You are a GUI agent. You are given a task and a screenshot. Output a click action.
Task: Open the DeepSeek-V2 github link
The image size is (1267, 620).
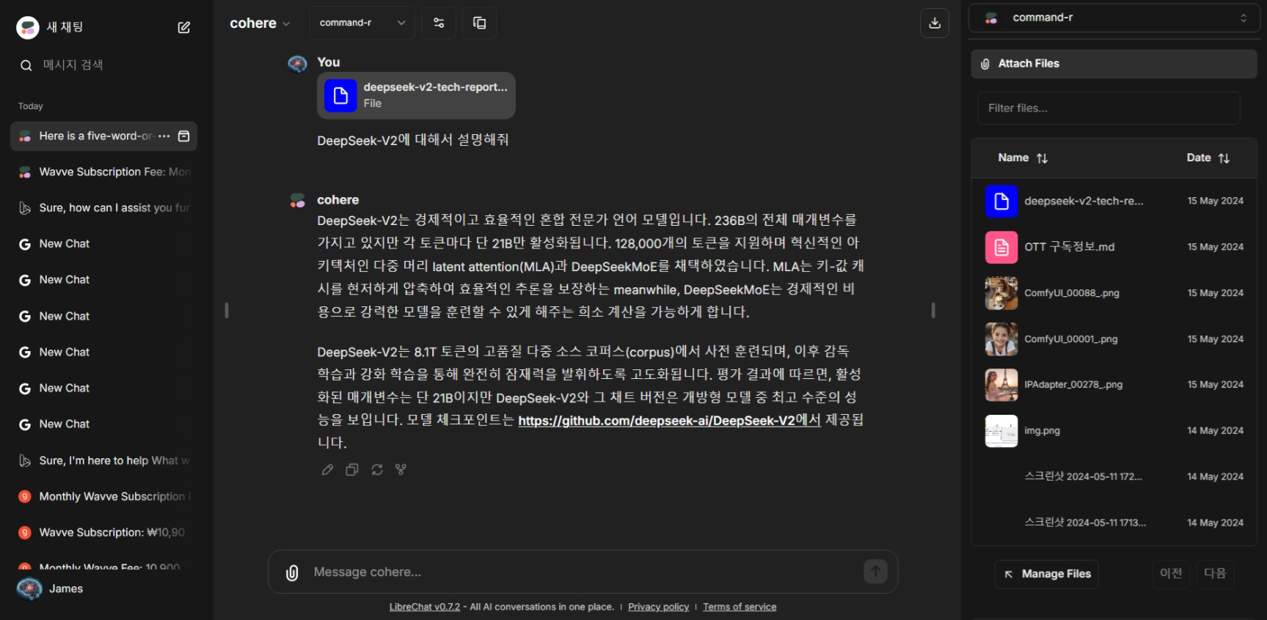point(669,421)
